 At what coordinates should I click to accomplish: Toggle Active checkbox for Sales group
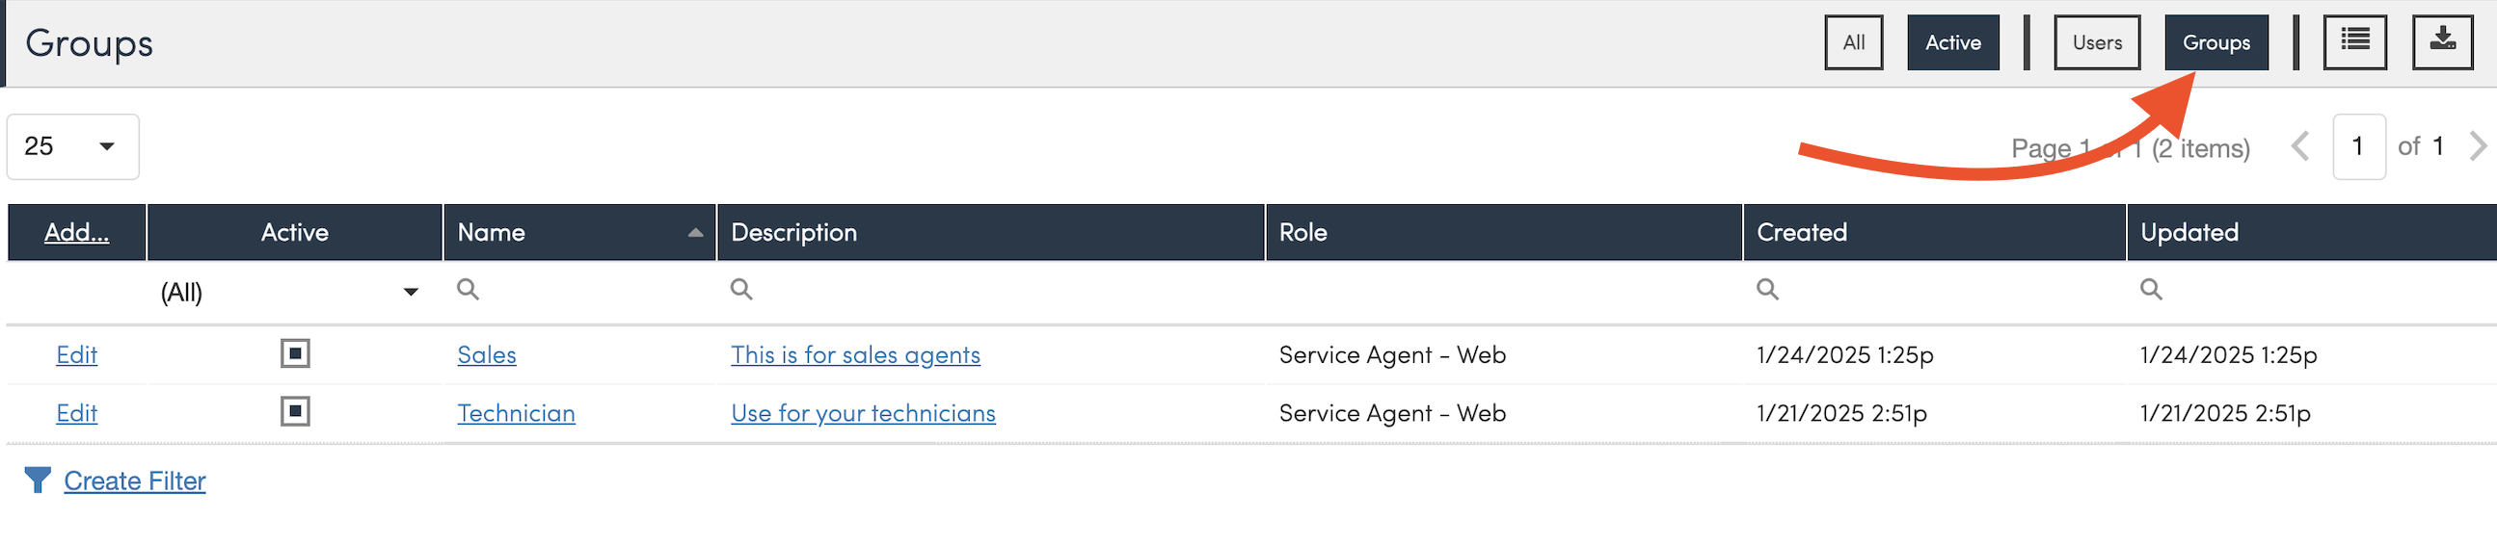coord(295,353)
